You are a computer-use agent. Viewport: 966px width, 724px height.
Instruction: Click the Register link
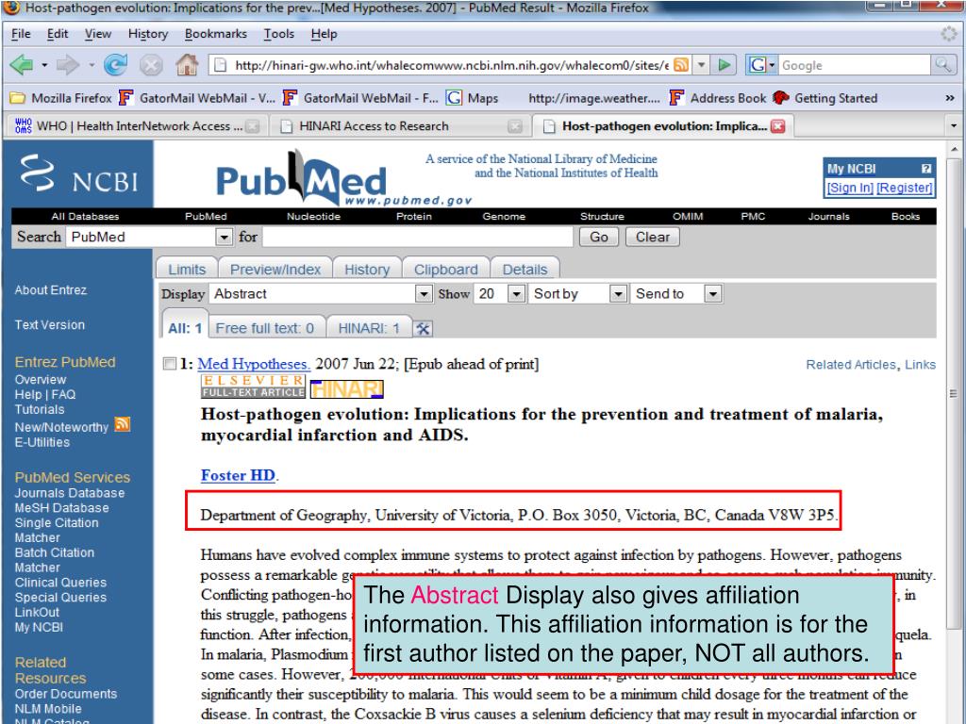[905, 188]
